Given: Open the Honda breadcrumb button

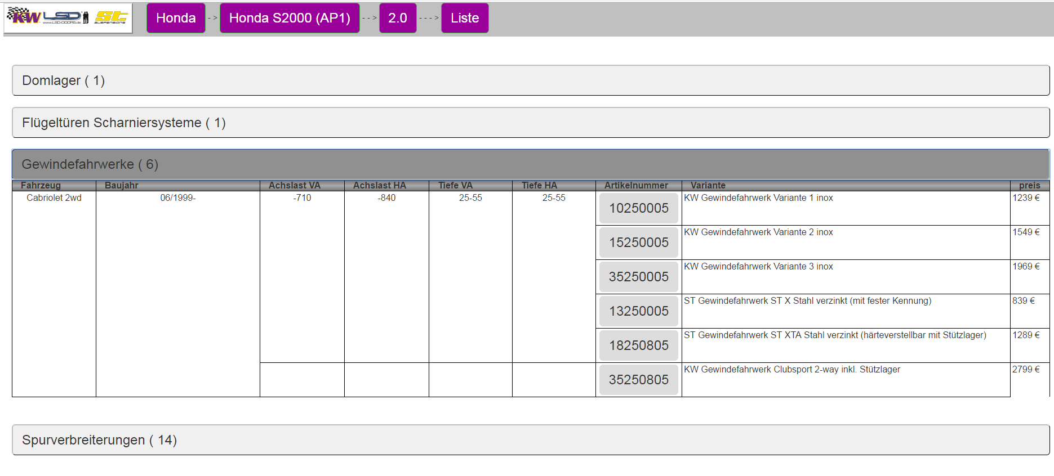Looking at the screenshot, I should [x=176, y=18].
